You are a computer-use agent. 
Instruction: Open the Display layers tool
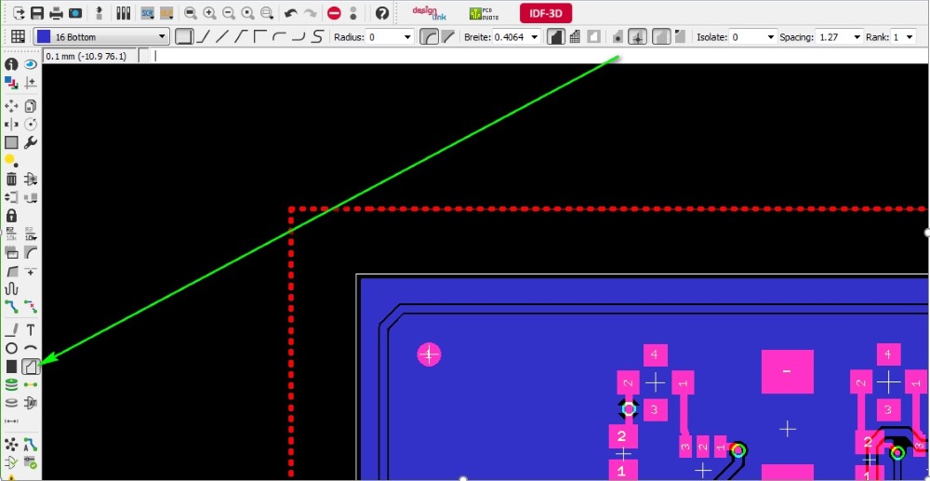(x=11, y=82)
